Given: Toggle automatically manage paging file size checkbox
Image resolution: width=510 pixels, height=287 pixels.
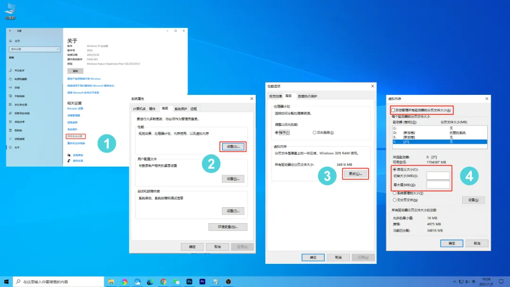Looking at the screenshot, I should pyautogui.click(x=393, y=110).
